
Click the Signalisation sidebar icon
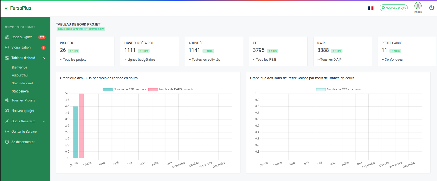click(7, 48)
